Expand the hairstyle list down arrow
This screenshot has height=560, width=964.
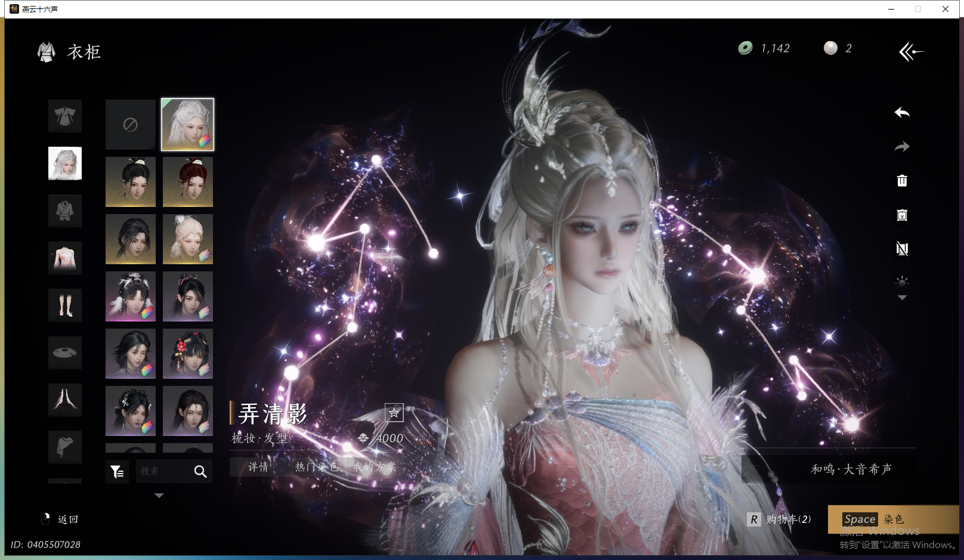point(159,496)
